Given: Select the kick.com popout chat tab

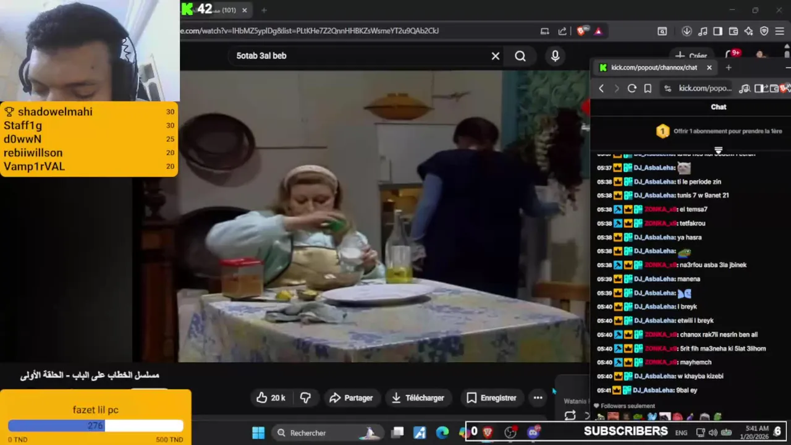Looking at the screenshot, I should (655, 67).
